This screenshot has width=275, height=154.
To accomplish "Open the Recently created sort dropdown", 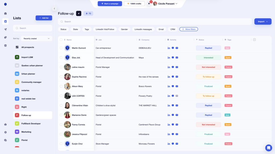I will (x=37, y=39).
